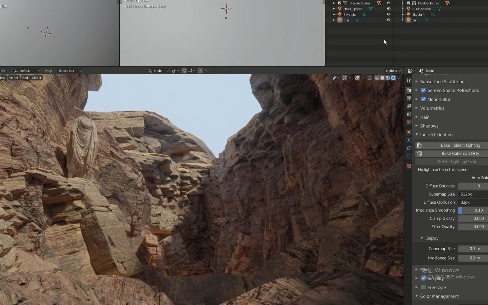The image size is (488, 305).
Task: Expand the Volumetrics section
Action: [x=417, y=108]
